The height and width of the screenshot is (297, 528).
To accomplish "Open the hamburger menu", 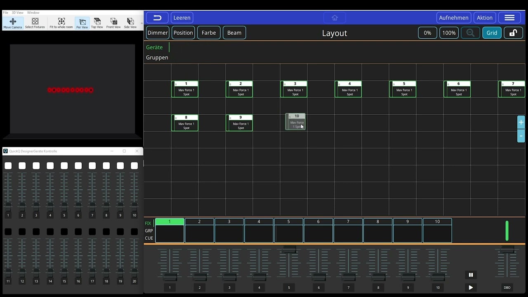I will tap(509, 18).
